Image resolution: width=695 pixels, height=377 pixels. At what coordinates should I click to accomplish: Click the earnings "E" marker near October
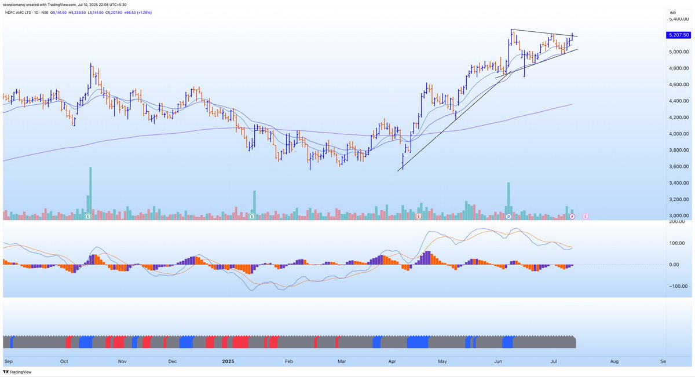click(87, 215)
